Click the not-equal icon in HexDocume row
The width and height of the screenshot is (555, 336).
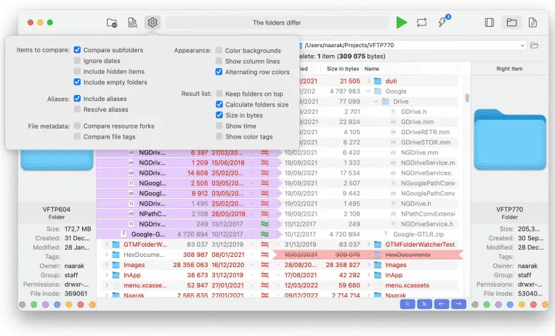(x=264, y=255)
